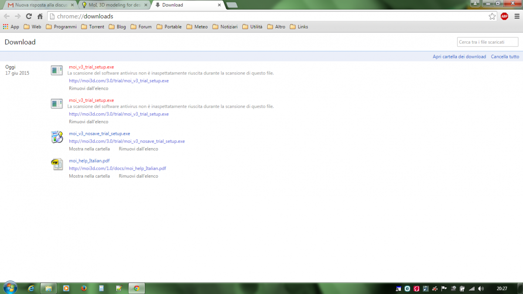Click the Cancella tutto link
523x294 pixels.
(x=505, y=57)
